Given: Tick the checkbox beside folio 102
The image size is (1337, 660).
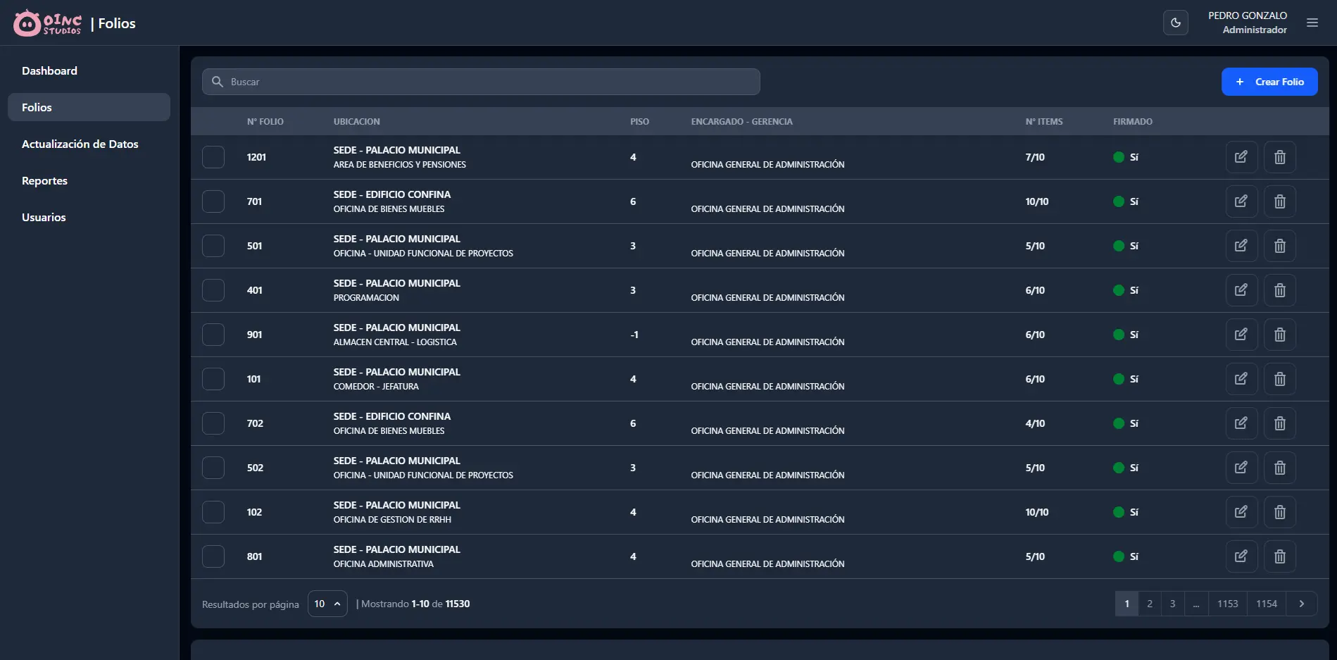Looking at the screenshot, I should coord(213,512).
